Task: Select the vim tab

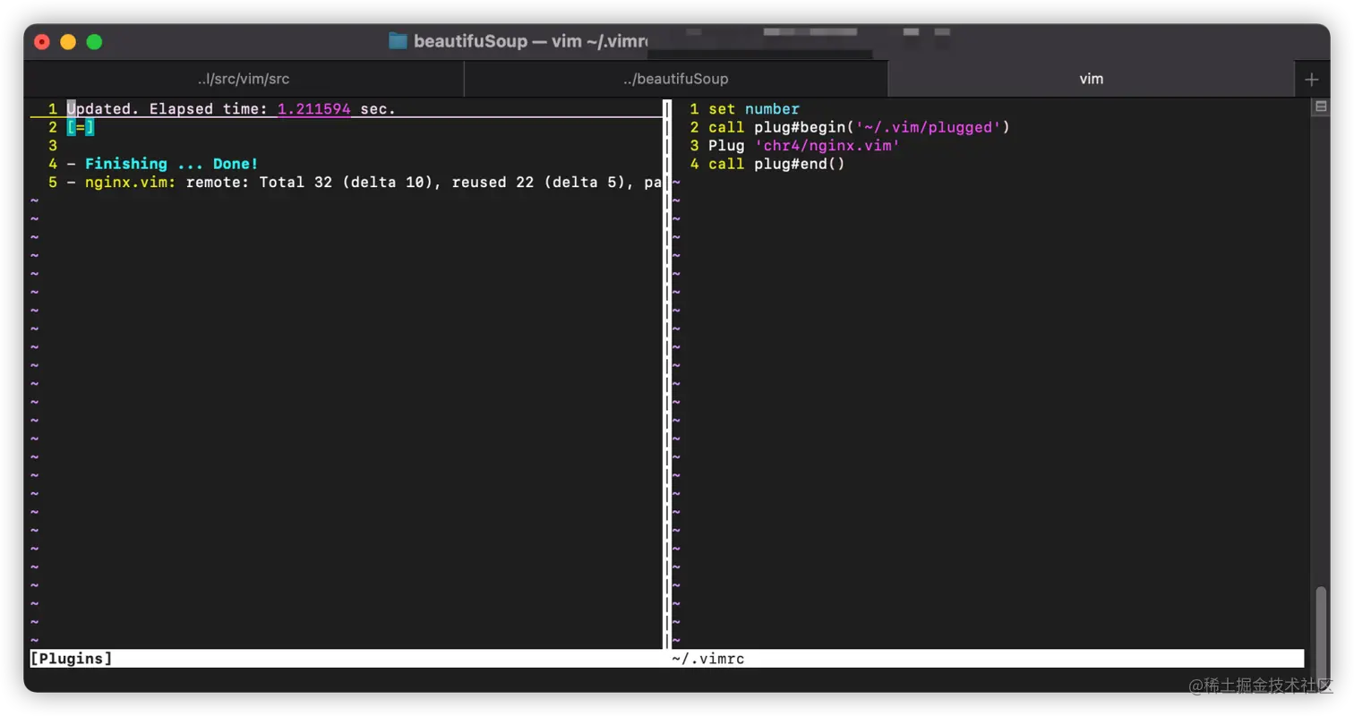Action: 1091,79
